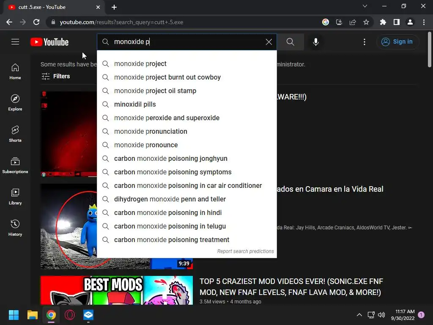433x325 pixels.
Task: Open the BEST MODS video thumbnail
Action: tap(117, 290)
